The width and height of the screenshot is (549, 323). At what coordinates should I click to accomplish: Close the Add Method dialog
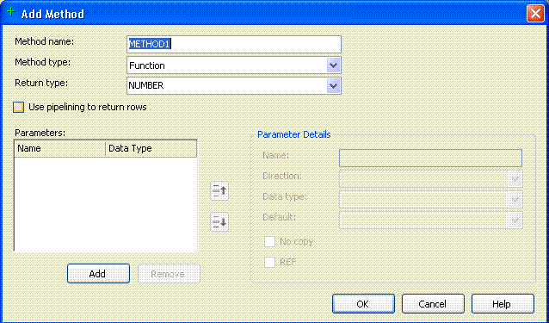[x=535, y=14]
